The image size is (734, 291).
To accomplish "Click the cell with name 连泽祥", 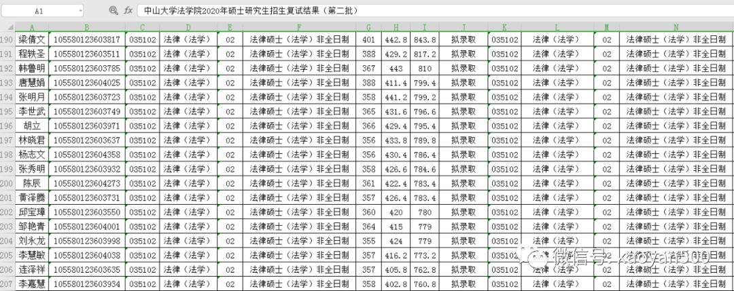I will (33, 269).
